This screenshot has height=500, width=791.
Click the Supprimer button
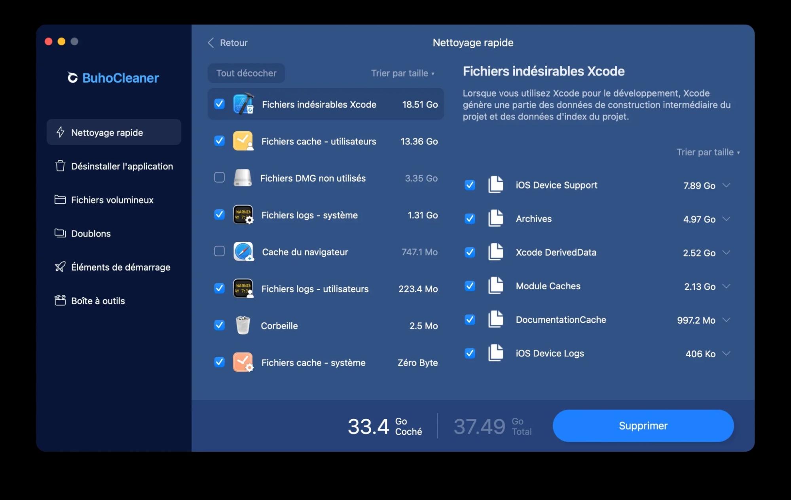pos(643,426)
